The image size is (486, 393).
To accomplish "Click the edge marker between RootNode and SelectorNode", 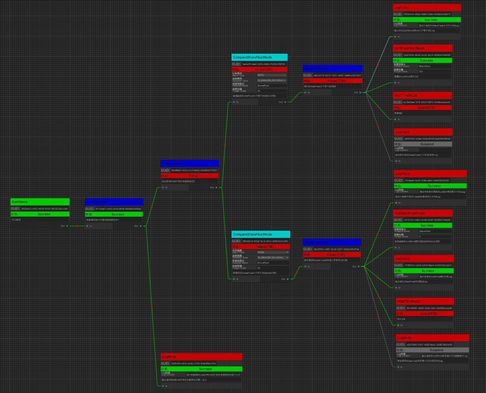I will [77, 226].
